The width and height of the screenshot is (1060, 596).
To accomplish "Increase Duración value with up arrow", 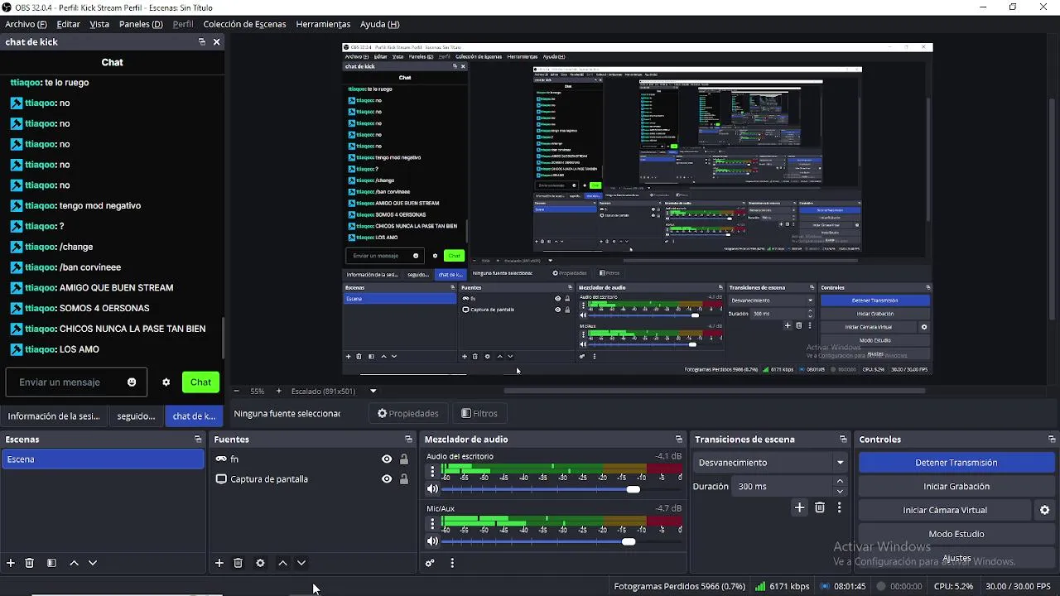I will coord(840,481).
